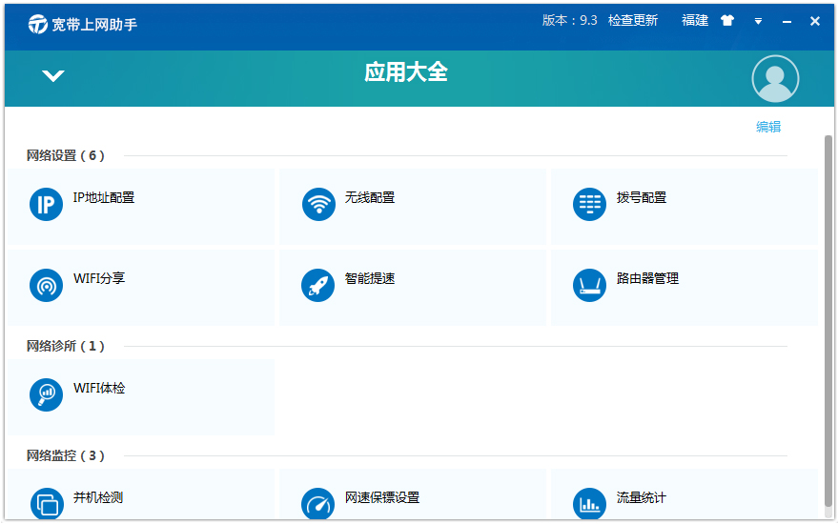838x524 pixels.
Task: Click the 网络设置 section header
Action: pos(65,155)
